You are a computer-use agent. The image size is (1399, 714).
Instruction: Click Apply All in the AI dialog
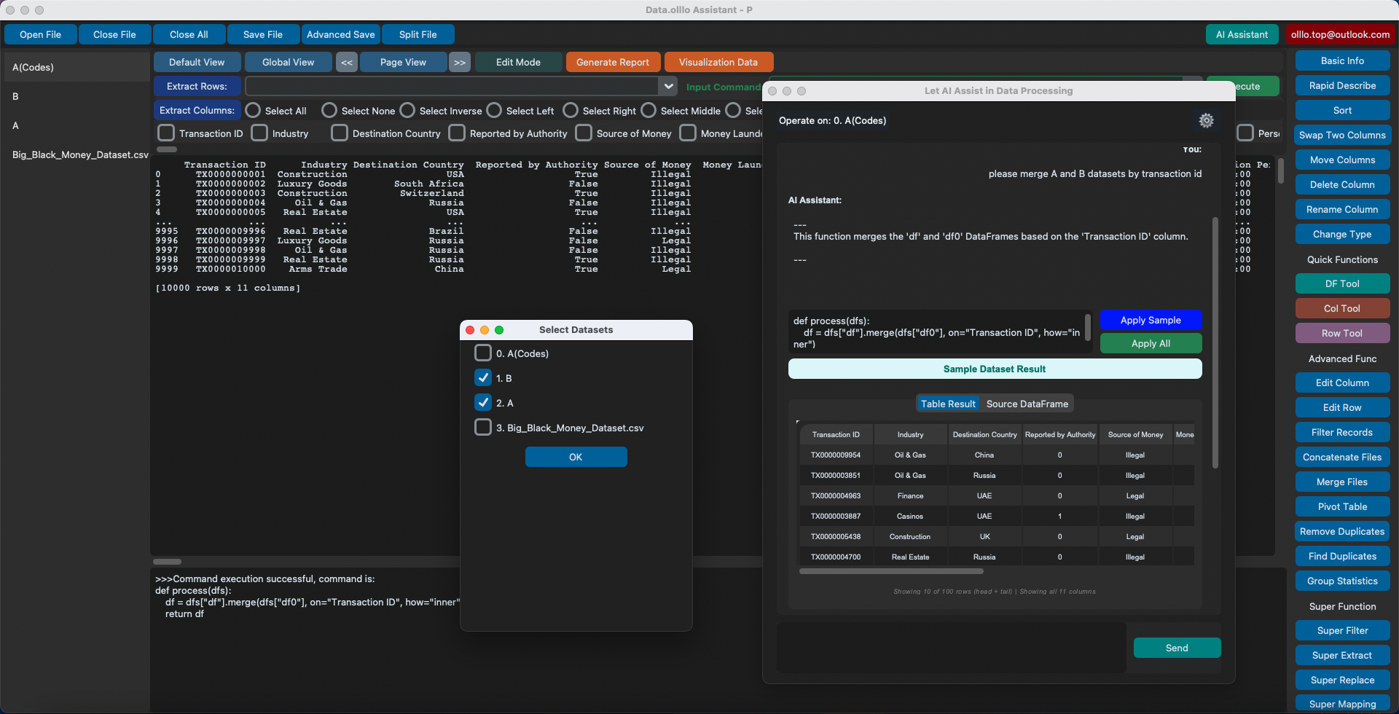[x=1151, y=343]
